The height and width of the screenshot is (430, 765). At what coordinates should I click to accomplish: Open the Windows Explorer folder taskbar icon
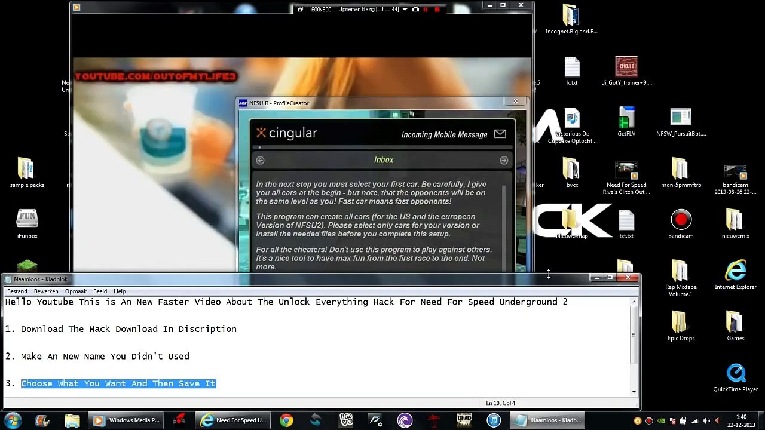72,420
